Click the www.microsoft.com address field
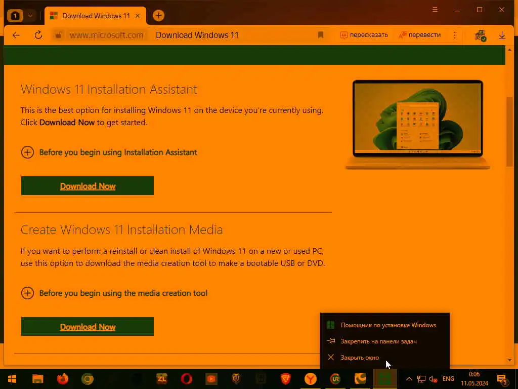518x389 pixels. pos(106,35)
